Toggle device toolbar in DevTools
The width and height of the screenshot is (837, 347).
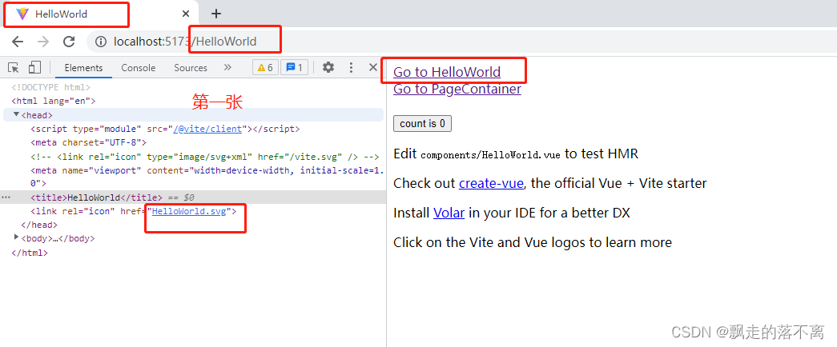34,67
